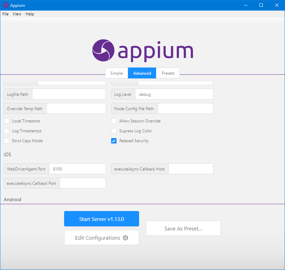Close the Appium window
285x270 pixels.
click(276, 5)
